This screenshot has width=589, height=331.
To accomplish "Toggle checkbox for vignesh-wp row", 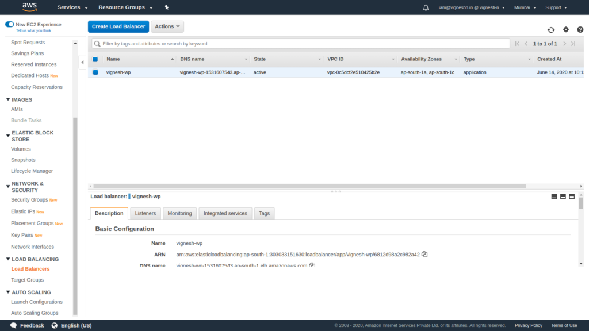I will [95, 72].
